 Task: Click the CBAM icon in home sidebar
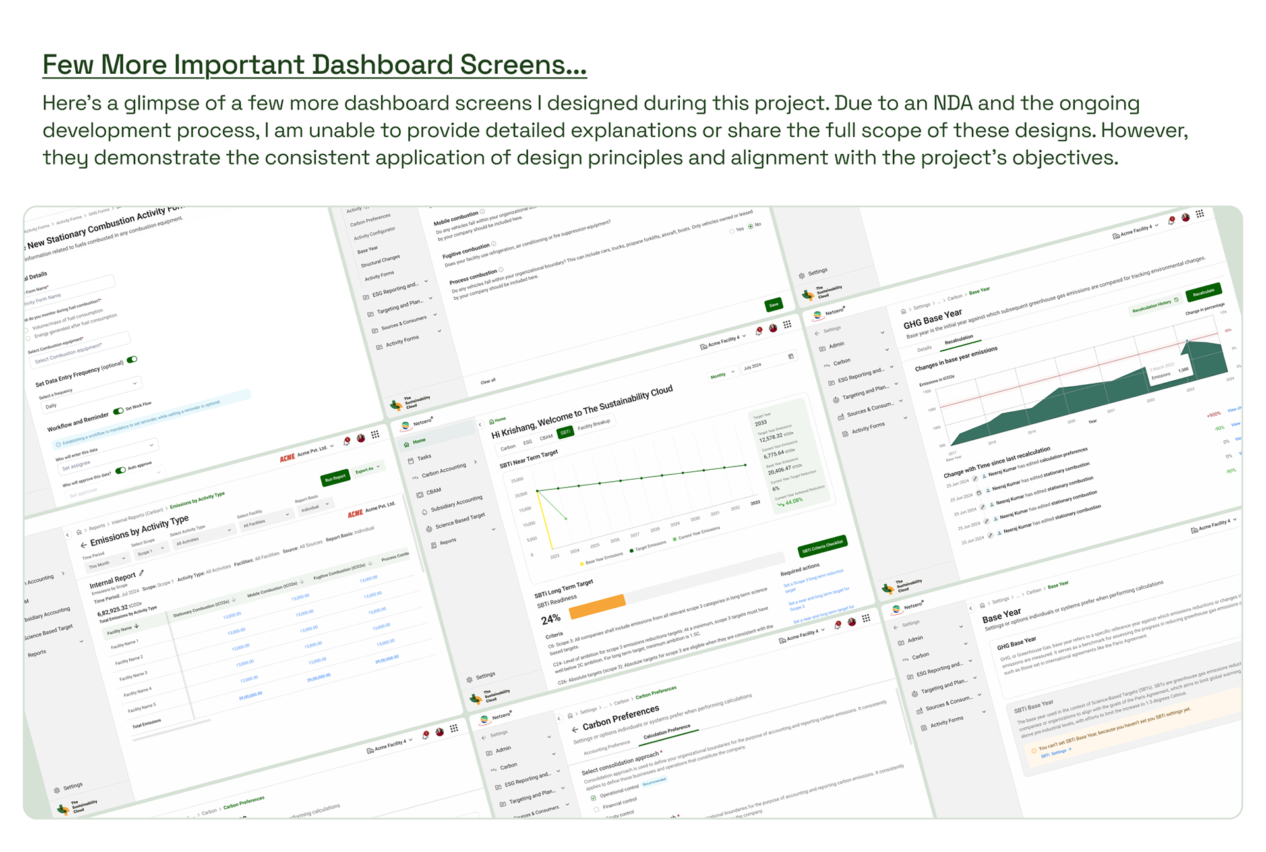pos(420,494)
